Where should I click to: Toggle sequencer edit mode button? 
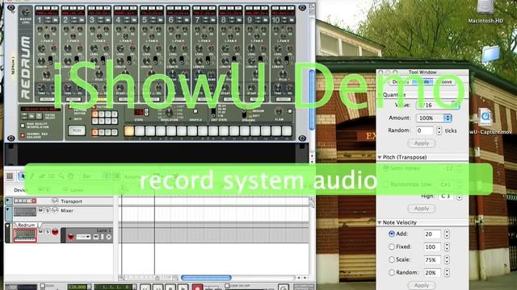tap(10, 176)
